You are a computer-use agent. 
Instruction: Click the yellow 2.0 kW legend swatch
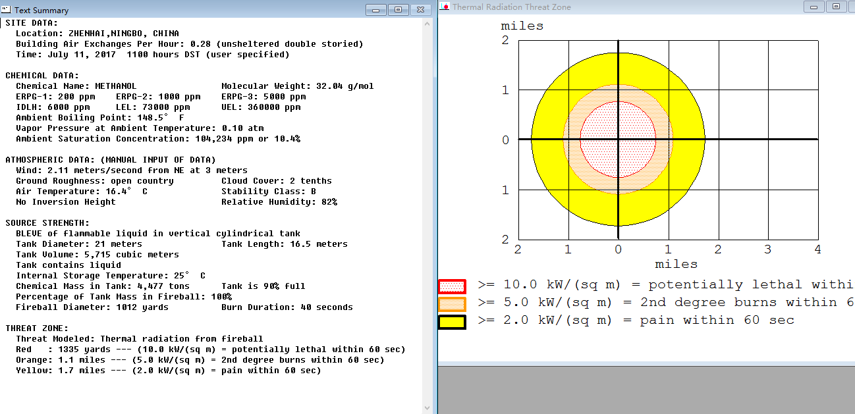[x=452, y=322]
